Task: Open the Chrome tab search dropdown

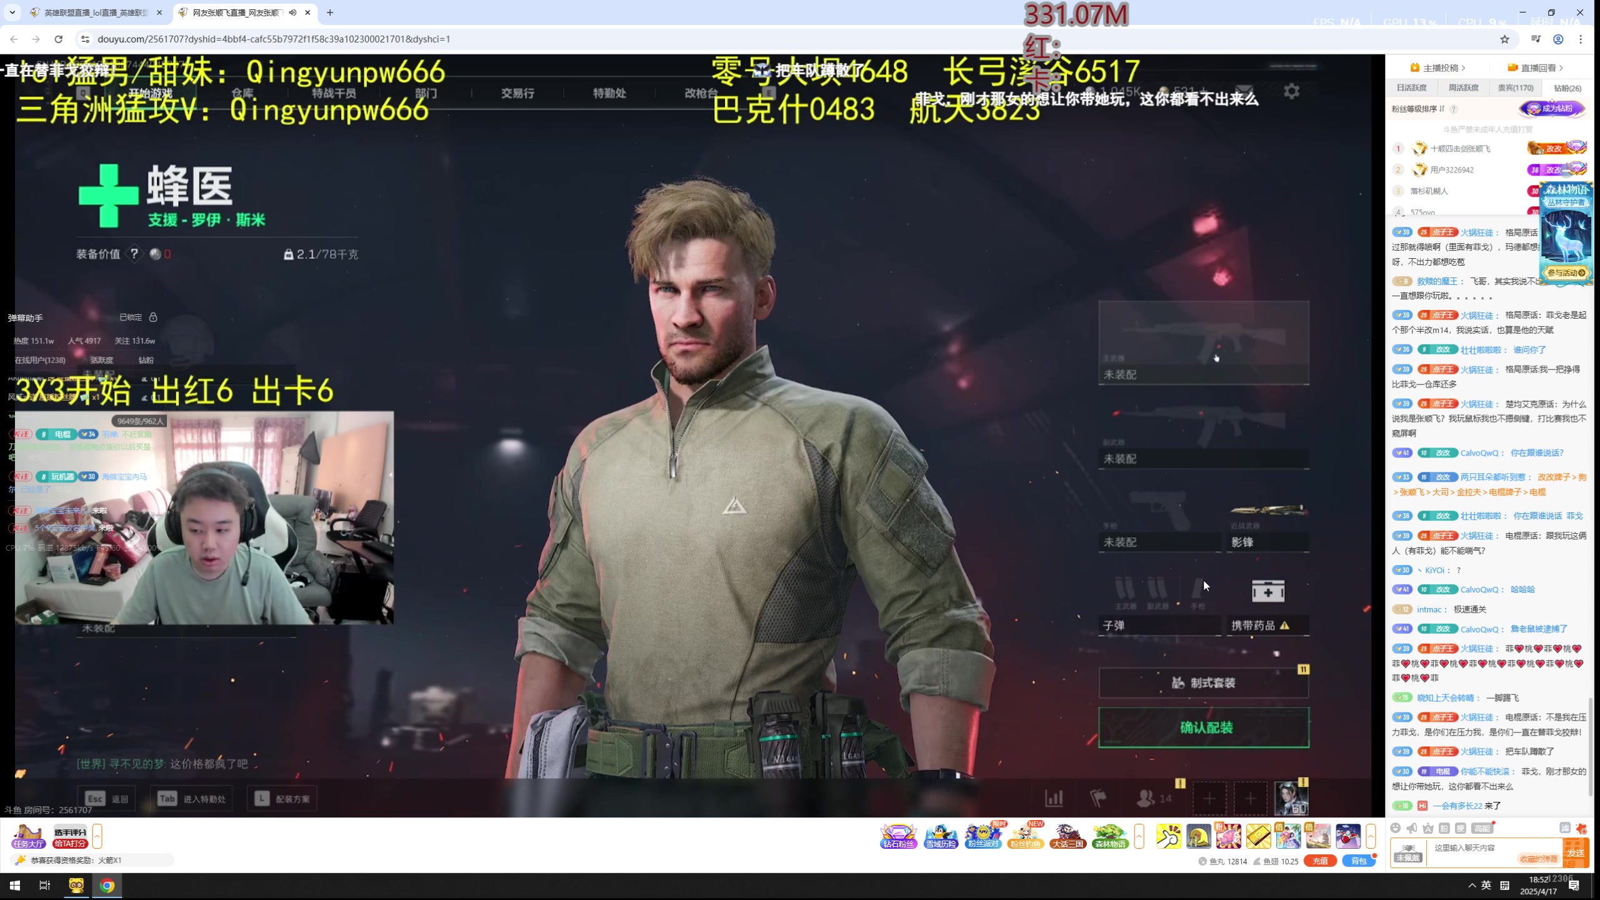Action: [12, 12]
